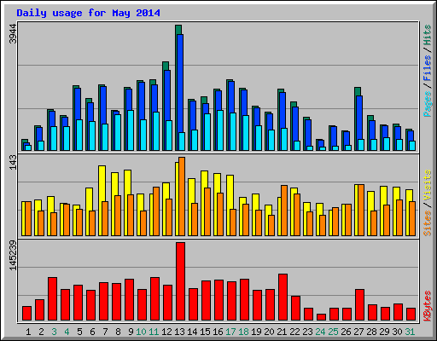Click the red KBytes bar for day 24
This screenshot has height=341, width=437.
click(321, 317)
